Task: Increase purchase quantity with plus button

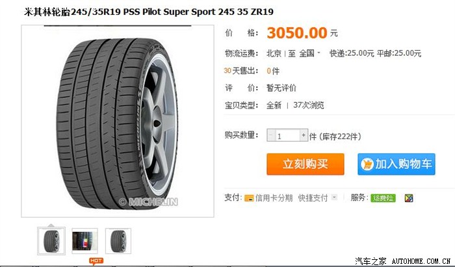Action: [304, 135]
